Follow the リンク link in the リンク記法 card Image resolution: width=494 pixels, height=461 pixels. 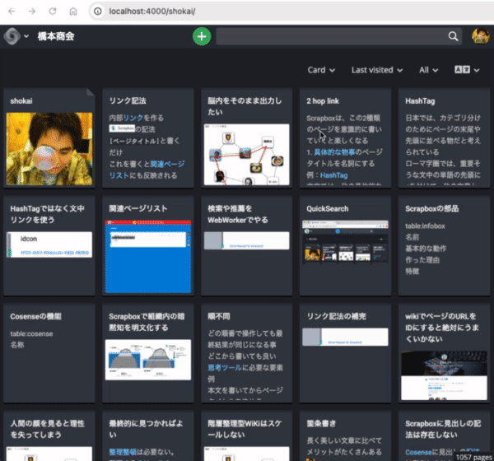pyautogui.click(x=133, y=118)
